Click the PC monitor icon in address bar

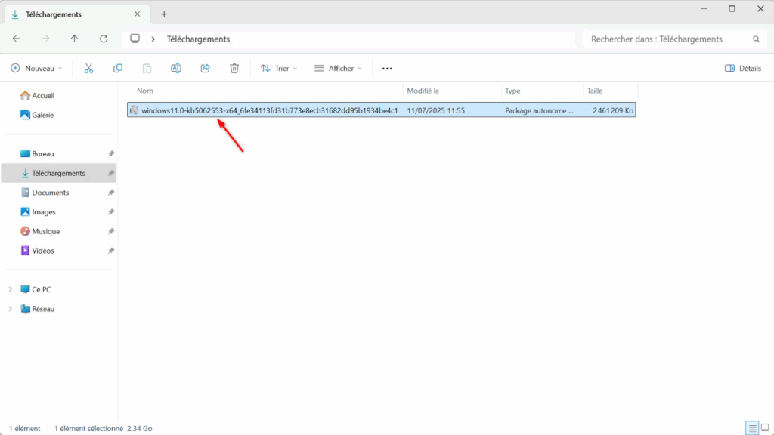pyautogui.click(x=135, y=39)
